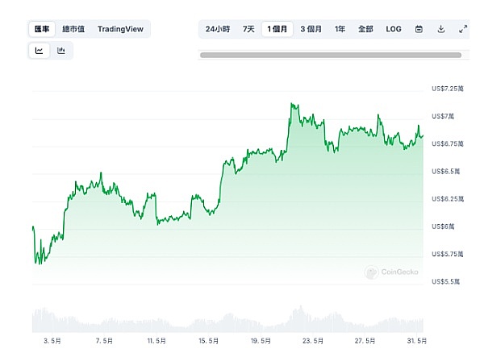This screenshot has height=353, width=484.
Task: Expand chart to fullscreen
Action: [x=463, y=29]
